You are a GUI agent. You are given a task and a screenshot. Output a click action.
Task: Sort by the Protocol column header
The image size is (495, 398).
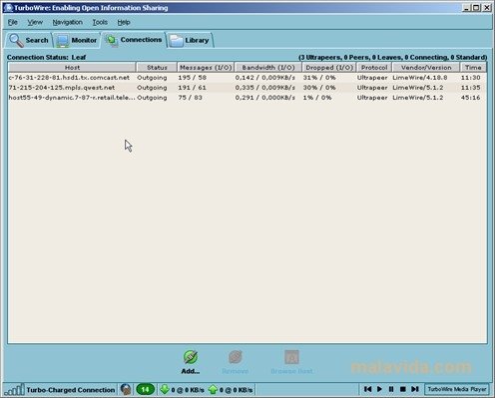374,68
